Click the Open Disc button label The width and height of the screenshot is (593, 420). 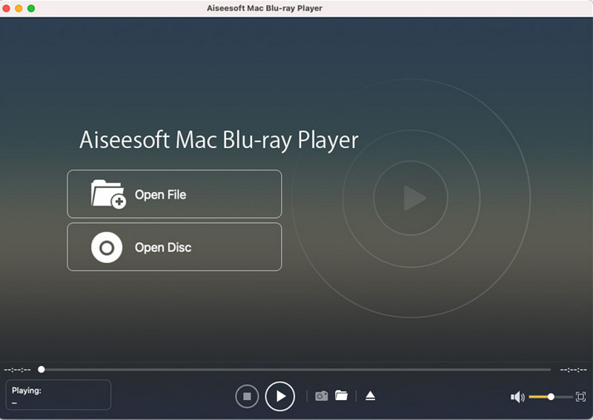(x=163, y=247)
